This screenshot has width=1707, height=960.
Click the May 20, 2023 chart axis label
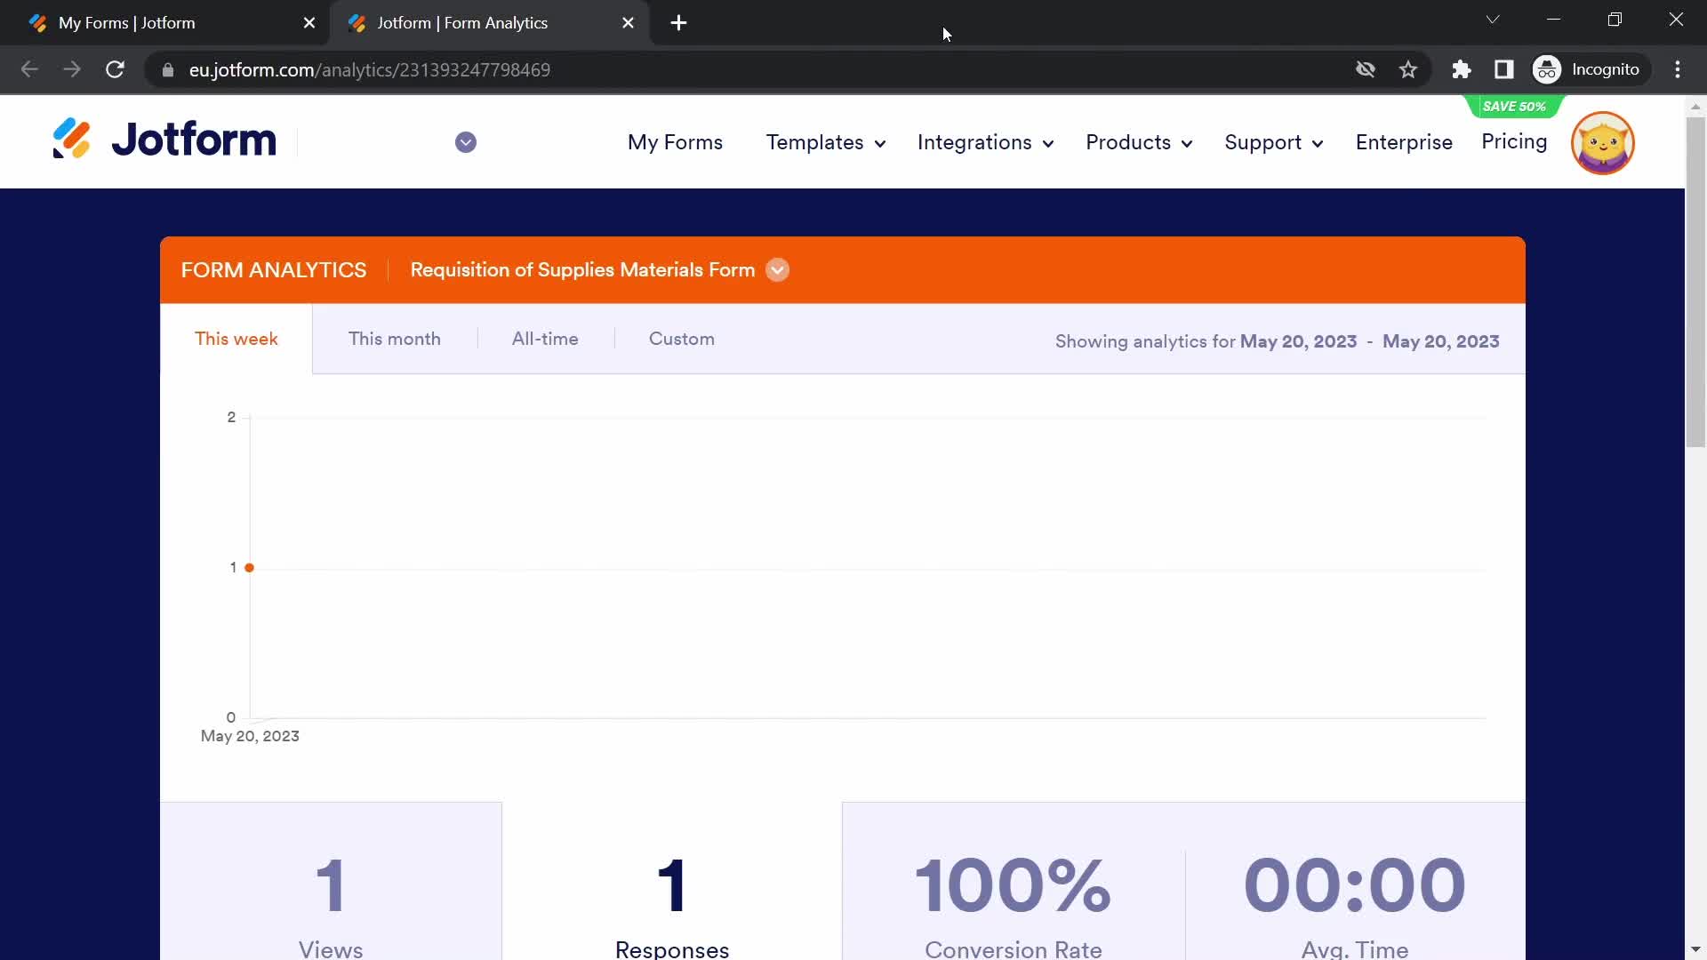click(x=250, y=736)
